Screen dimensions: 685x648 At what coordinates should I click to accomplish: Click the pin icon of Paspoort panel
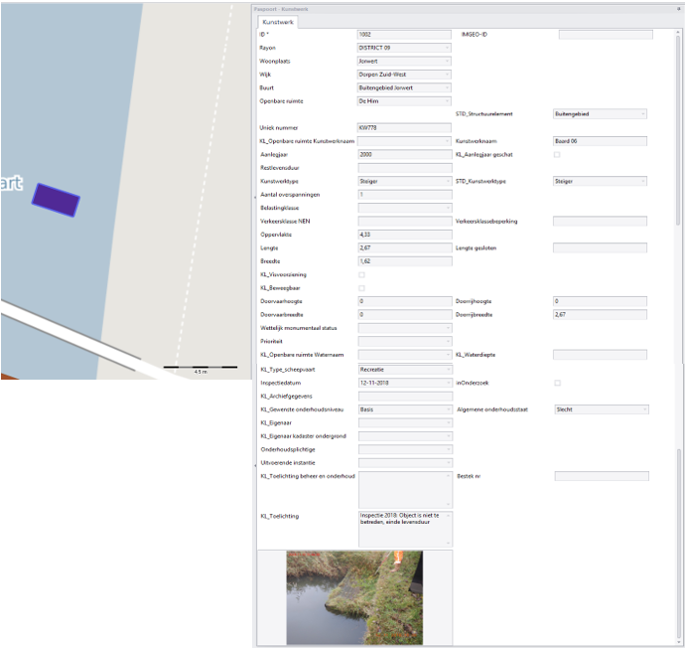click(x=679, y=9)
